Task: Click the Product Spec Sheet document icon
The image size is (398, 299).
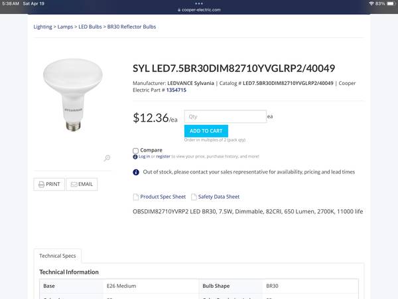Action: point(136,197)
